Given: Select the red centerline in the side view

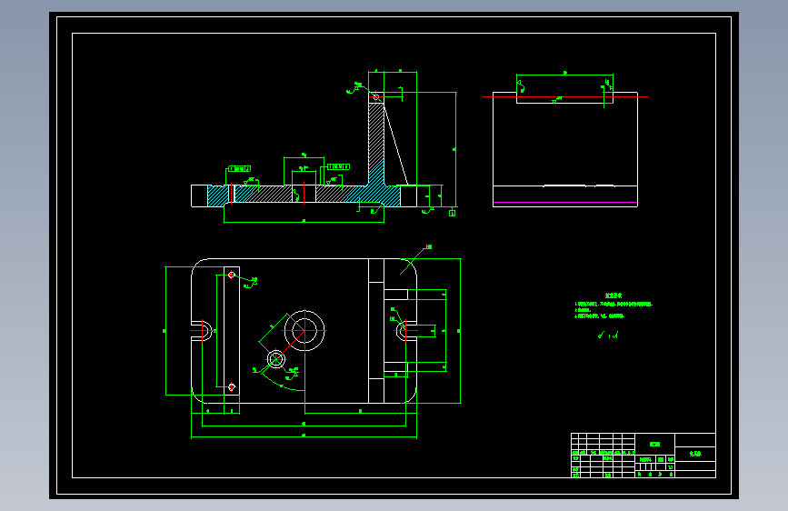Looking at the screenshot, I should [564, 96].
